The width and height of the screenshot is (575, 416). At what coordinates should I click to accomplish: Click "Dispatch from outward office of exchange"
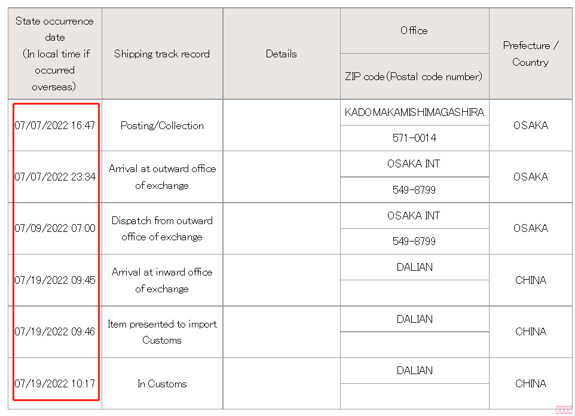click(162, 228)
